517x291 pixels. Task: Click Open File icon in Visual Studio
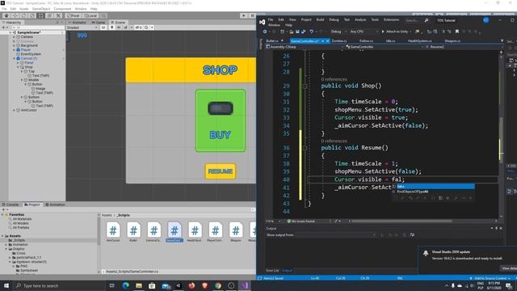tap(291, 32)
